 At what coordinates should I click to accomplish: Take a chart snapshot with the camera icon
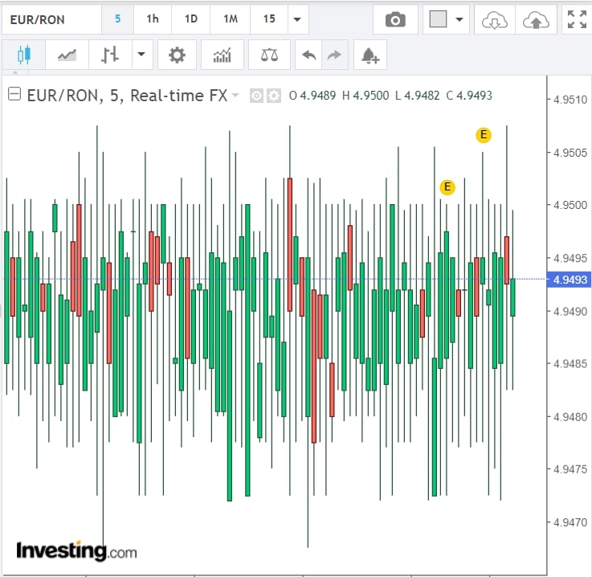395,19
